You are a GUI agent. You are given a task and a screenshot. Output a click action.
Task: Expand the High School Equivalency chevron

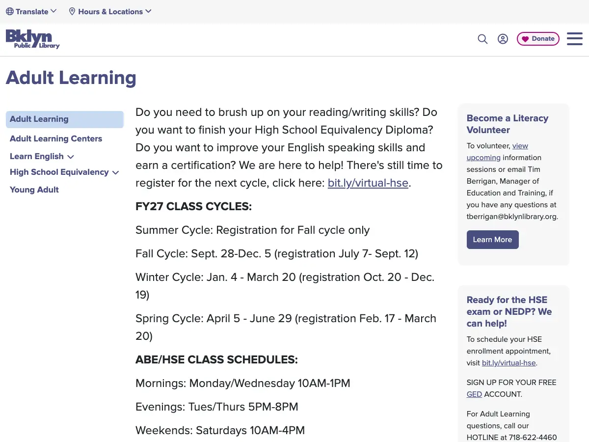[116, 172]
